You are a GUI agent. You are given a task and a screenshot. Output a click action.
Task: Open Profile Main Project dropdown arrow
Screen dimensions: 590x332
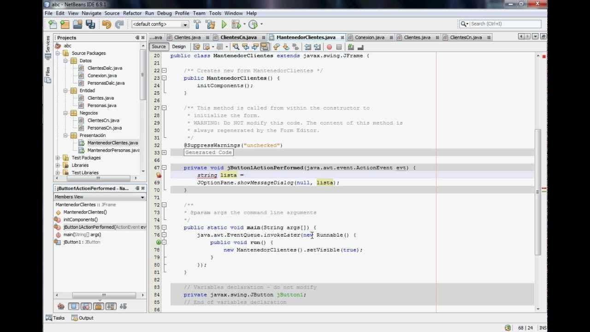click(261, 24)
